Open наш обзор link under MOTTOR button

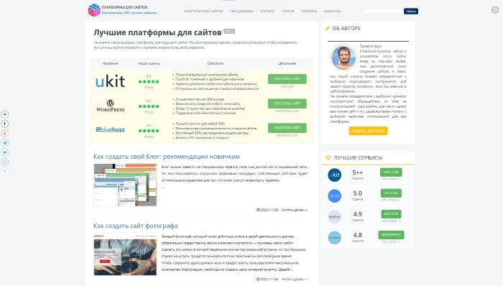[391, 221]
